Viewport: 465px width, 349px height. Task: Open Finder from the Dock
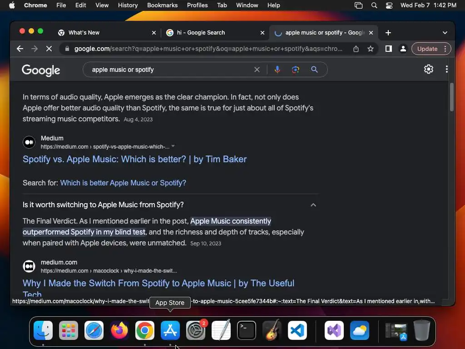(43, 330)
